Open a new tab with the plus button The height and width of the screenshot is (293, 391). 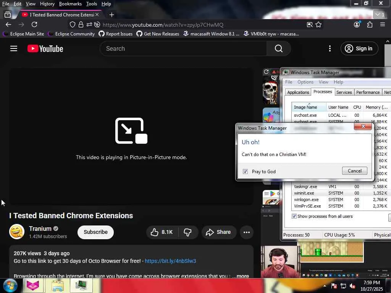[112, 15]
